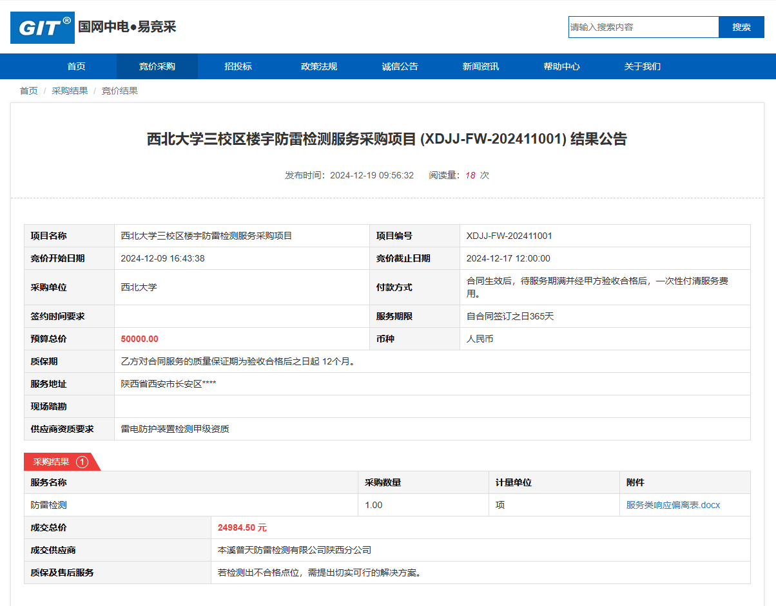Download 服务类响应偏离表.docx attachment
This screenshot has width=776, height=606.
(x=673, y=505)
